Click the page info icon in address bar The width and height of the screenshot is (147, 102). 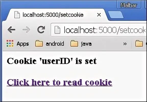point(57,30)
